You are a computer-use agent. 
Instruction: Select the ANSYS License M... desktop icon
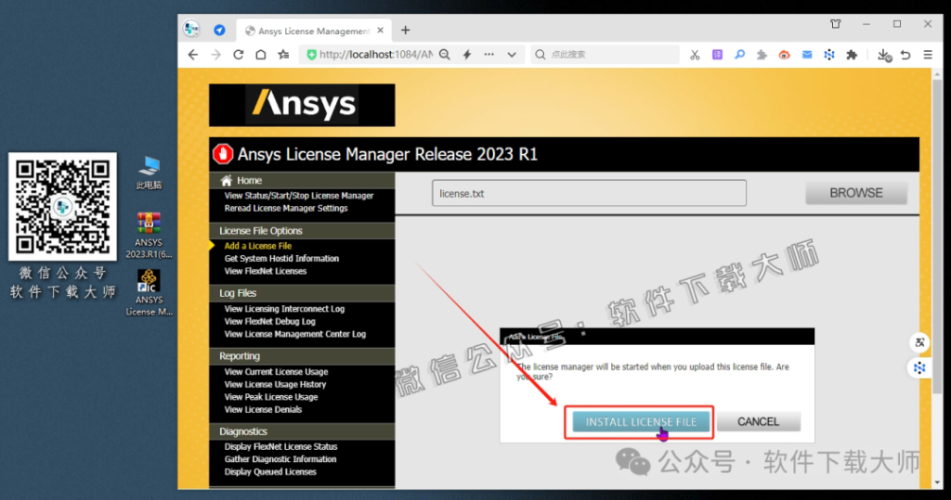149,293
